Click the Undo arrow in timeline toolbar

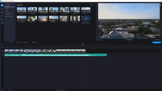(x=6, y=42)
